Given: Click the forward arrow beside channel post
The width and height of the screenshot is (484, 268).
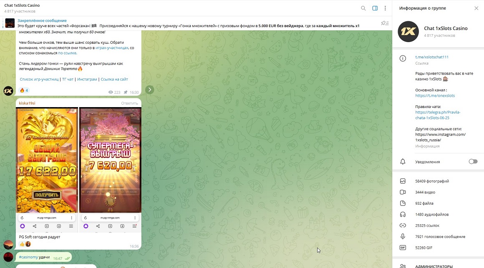Looking at the screenshot, I should tap(149, 90).
